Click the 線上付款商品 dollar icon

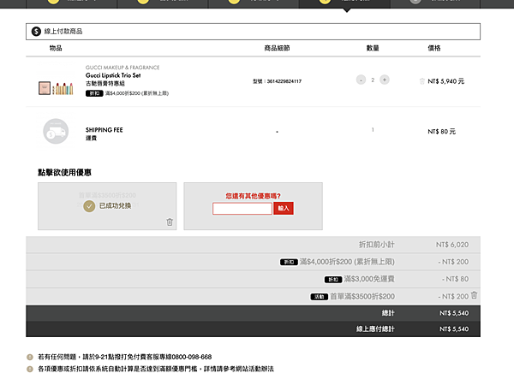click(36, 32)
